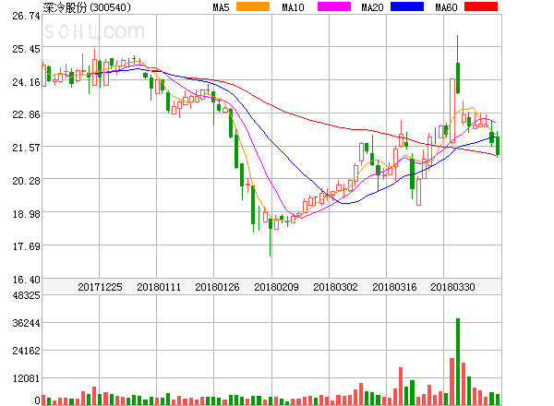Click the MA60 legend label
Image resolution: width=554 pixels, height=406 pixels.
[446, 7]
